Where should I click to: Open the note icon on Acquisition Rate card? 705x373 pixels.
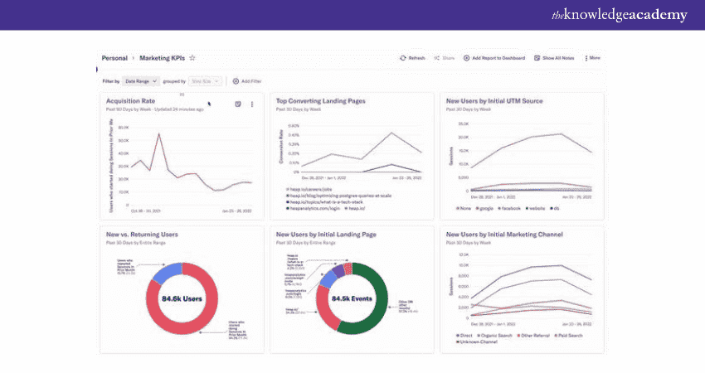238,104
